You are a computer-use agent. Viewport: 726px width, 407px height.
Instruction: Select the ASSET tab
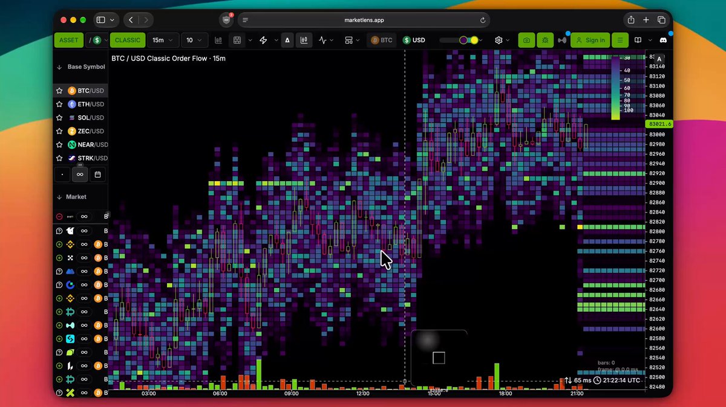coord(69,40)
